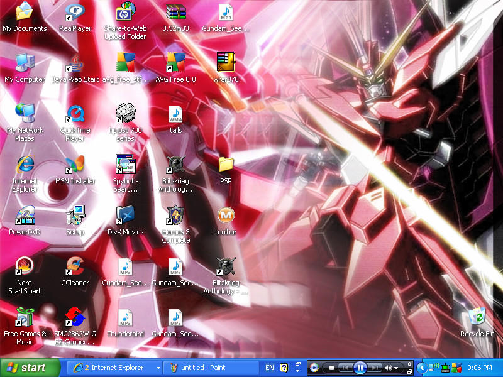
Task: Click the wireless adapter tray icon
Action: 445,368
